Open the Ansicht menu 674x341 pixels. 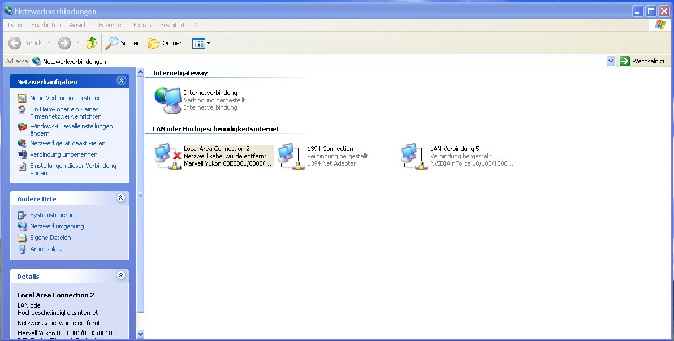(x=80, y=25)
